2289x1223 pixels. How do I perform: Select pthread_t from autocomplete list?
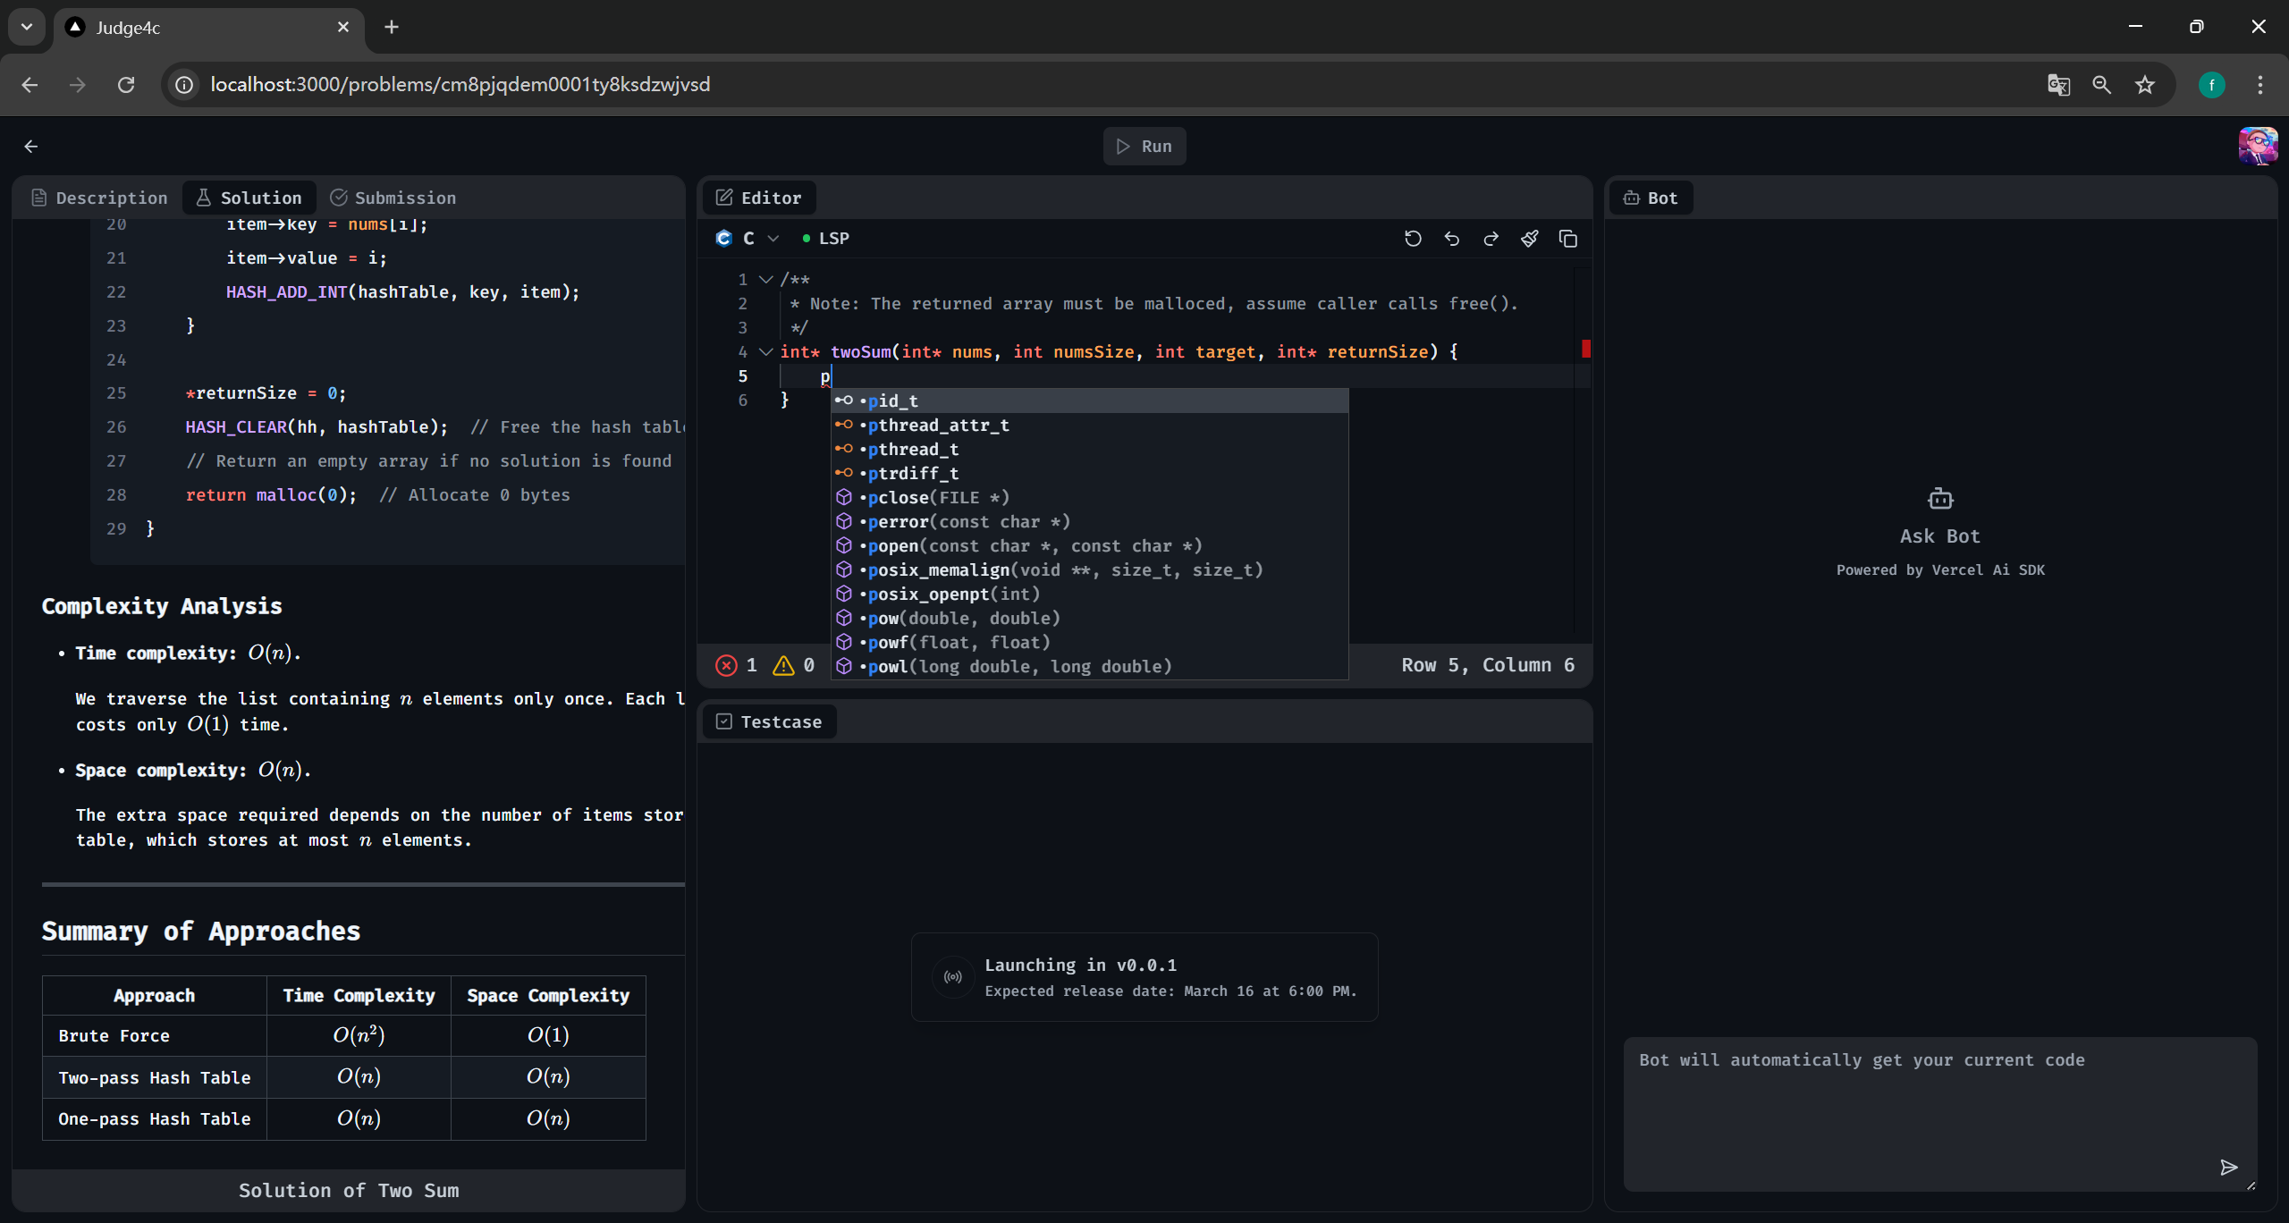coord(912,450)
